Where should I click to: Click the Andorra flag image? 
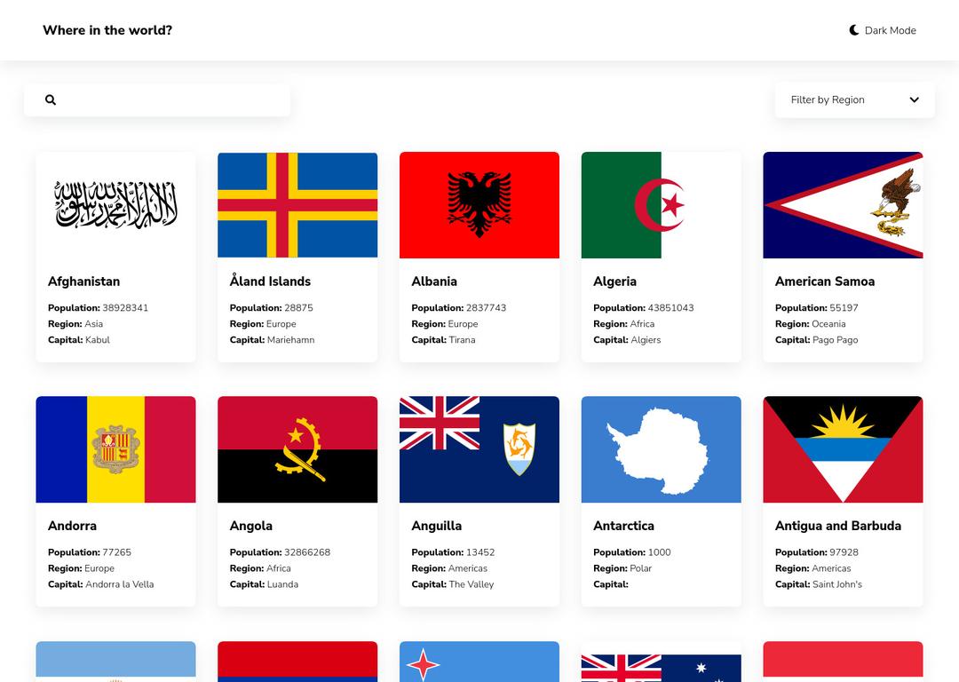115,449
